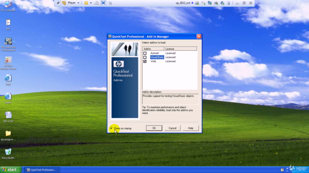Click the hard disk device icon

(x=197, y=3)
